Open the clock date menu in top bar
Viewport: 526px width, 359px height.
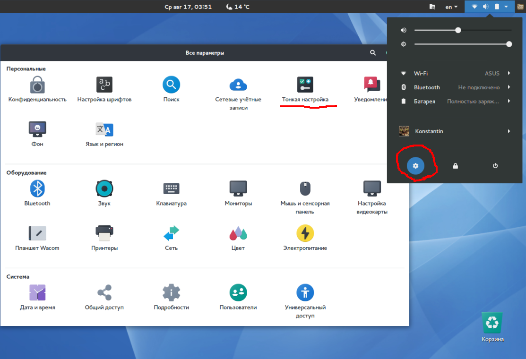188,7
